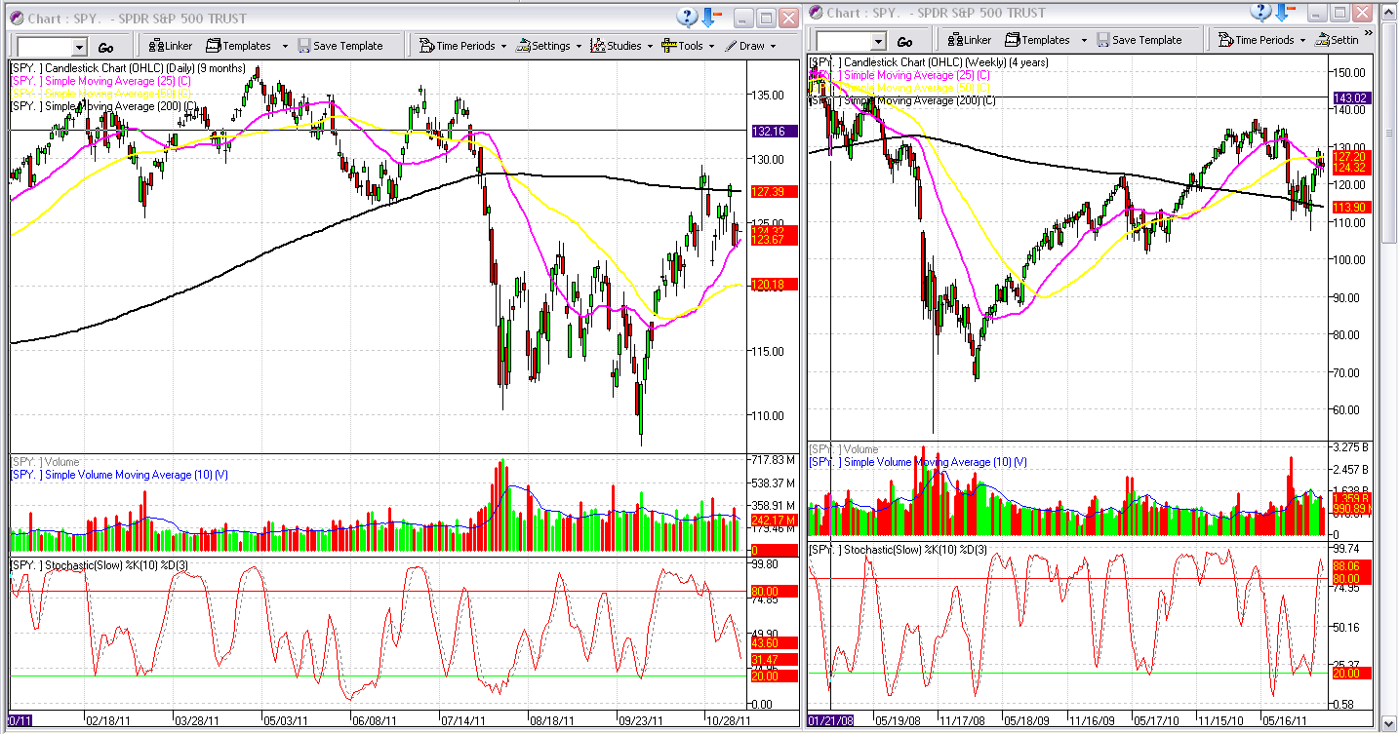Click the Settings icon in the daily chart

click(523, 46)
